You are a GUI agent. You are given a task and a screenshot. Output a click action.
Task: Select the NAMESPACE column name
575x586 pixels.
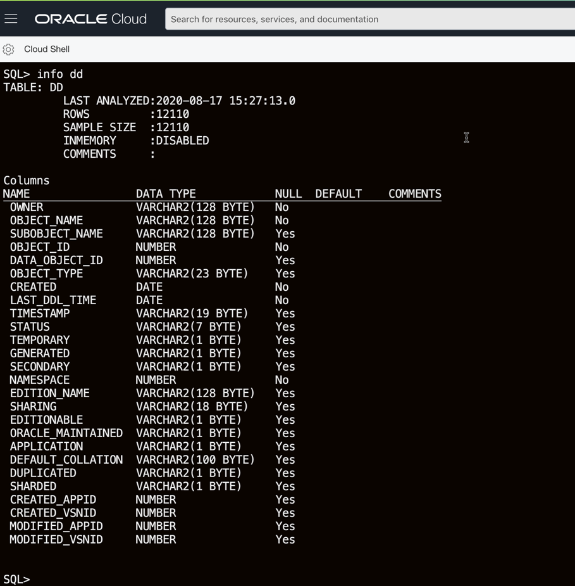[x=40, y=379]
